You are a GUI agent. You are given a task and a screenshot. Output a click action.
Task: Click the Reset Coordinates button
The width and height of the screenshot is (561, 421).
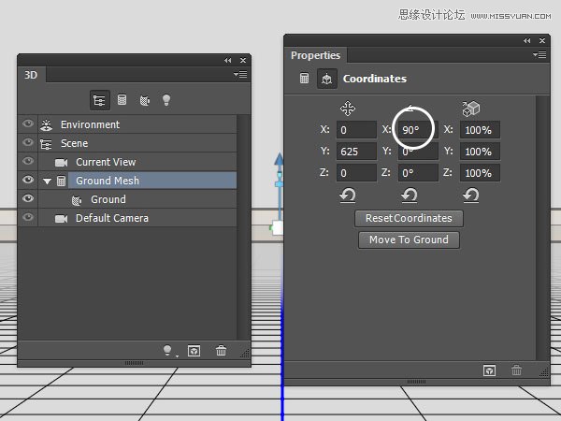pos(409,218)
